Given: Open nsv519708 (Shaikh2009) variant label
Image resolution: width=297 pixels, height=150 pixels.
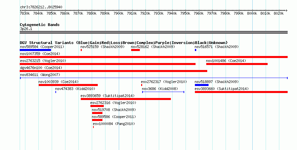Looking at the screenshot, I should point(114,110).
